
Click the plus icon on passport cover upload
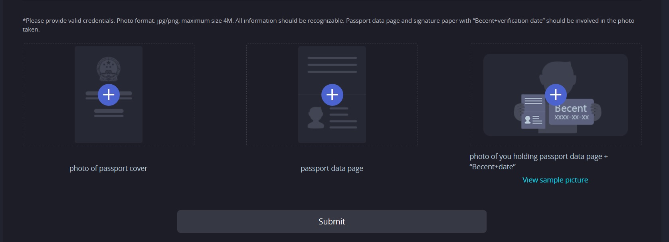click(x=109, y=95)
